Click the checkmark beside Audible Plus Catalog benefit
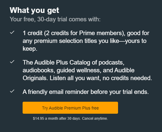Image resolution: width=162 pixels, height=132 pixels. pos(12,62)
